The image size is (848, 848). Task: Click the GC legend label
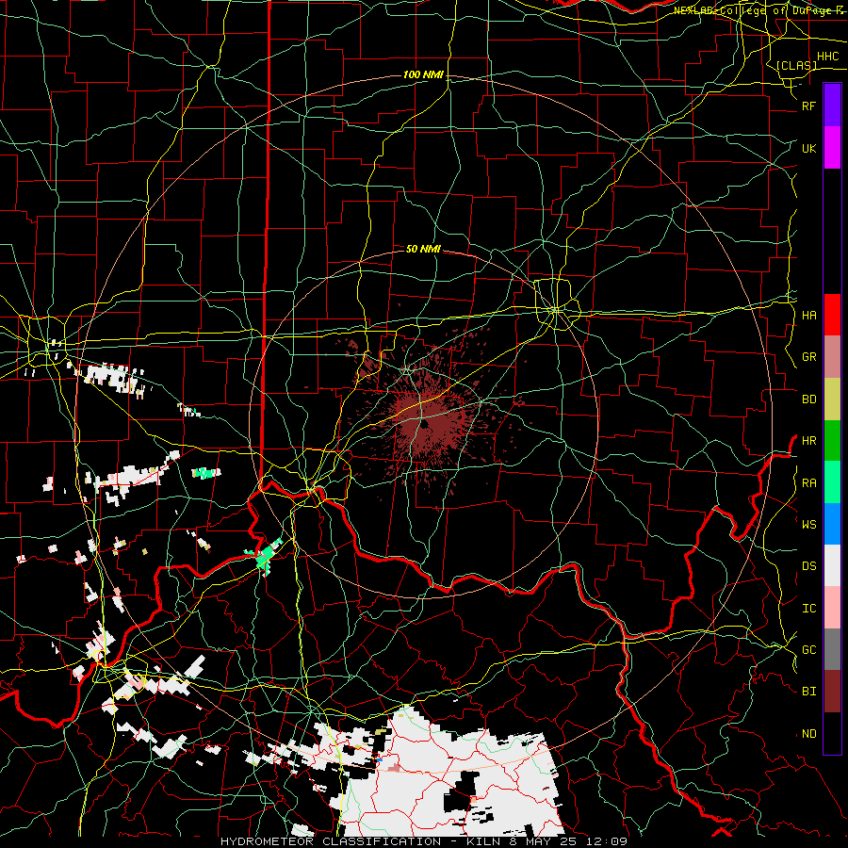tap(808, 650)
